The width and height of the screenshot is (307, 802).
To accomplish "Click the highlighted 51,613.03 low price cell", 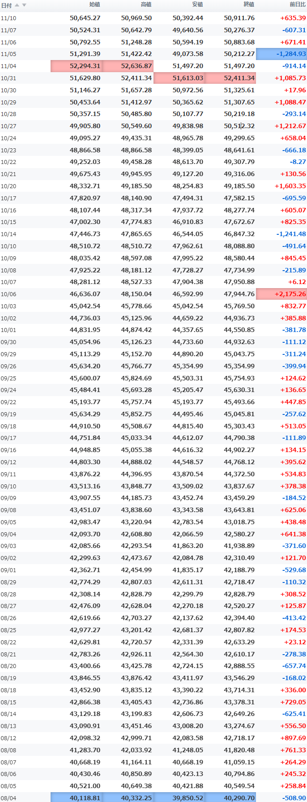I will click(x=179, y=78).
